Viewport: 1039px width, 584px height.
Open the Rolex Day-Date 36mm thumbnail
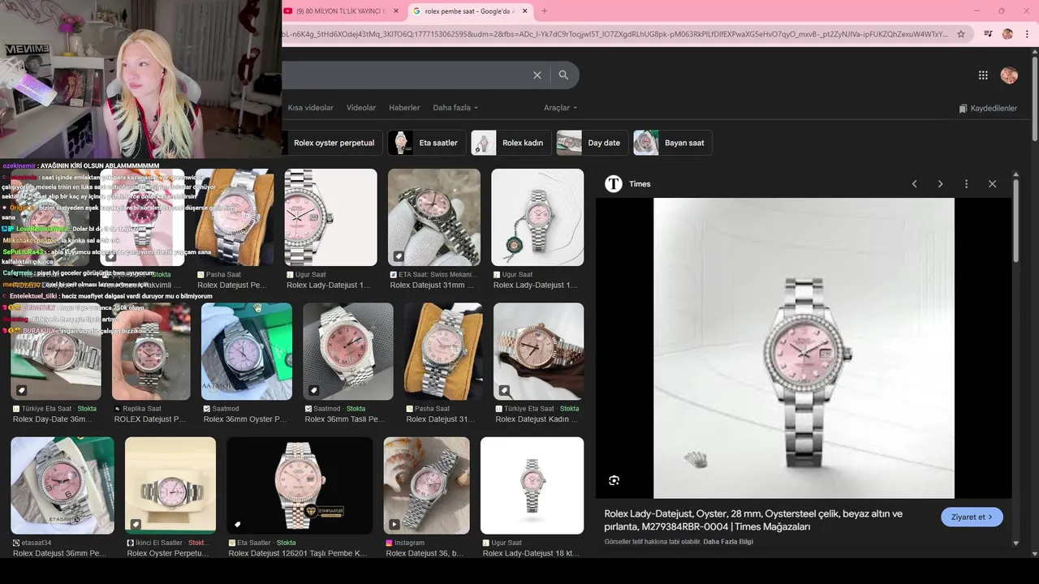tap(56, 351)
